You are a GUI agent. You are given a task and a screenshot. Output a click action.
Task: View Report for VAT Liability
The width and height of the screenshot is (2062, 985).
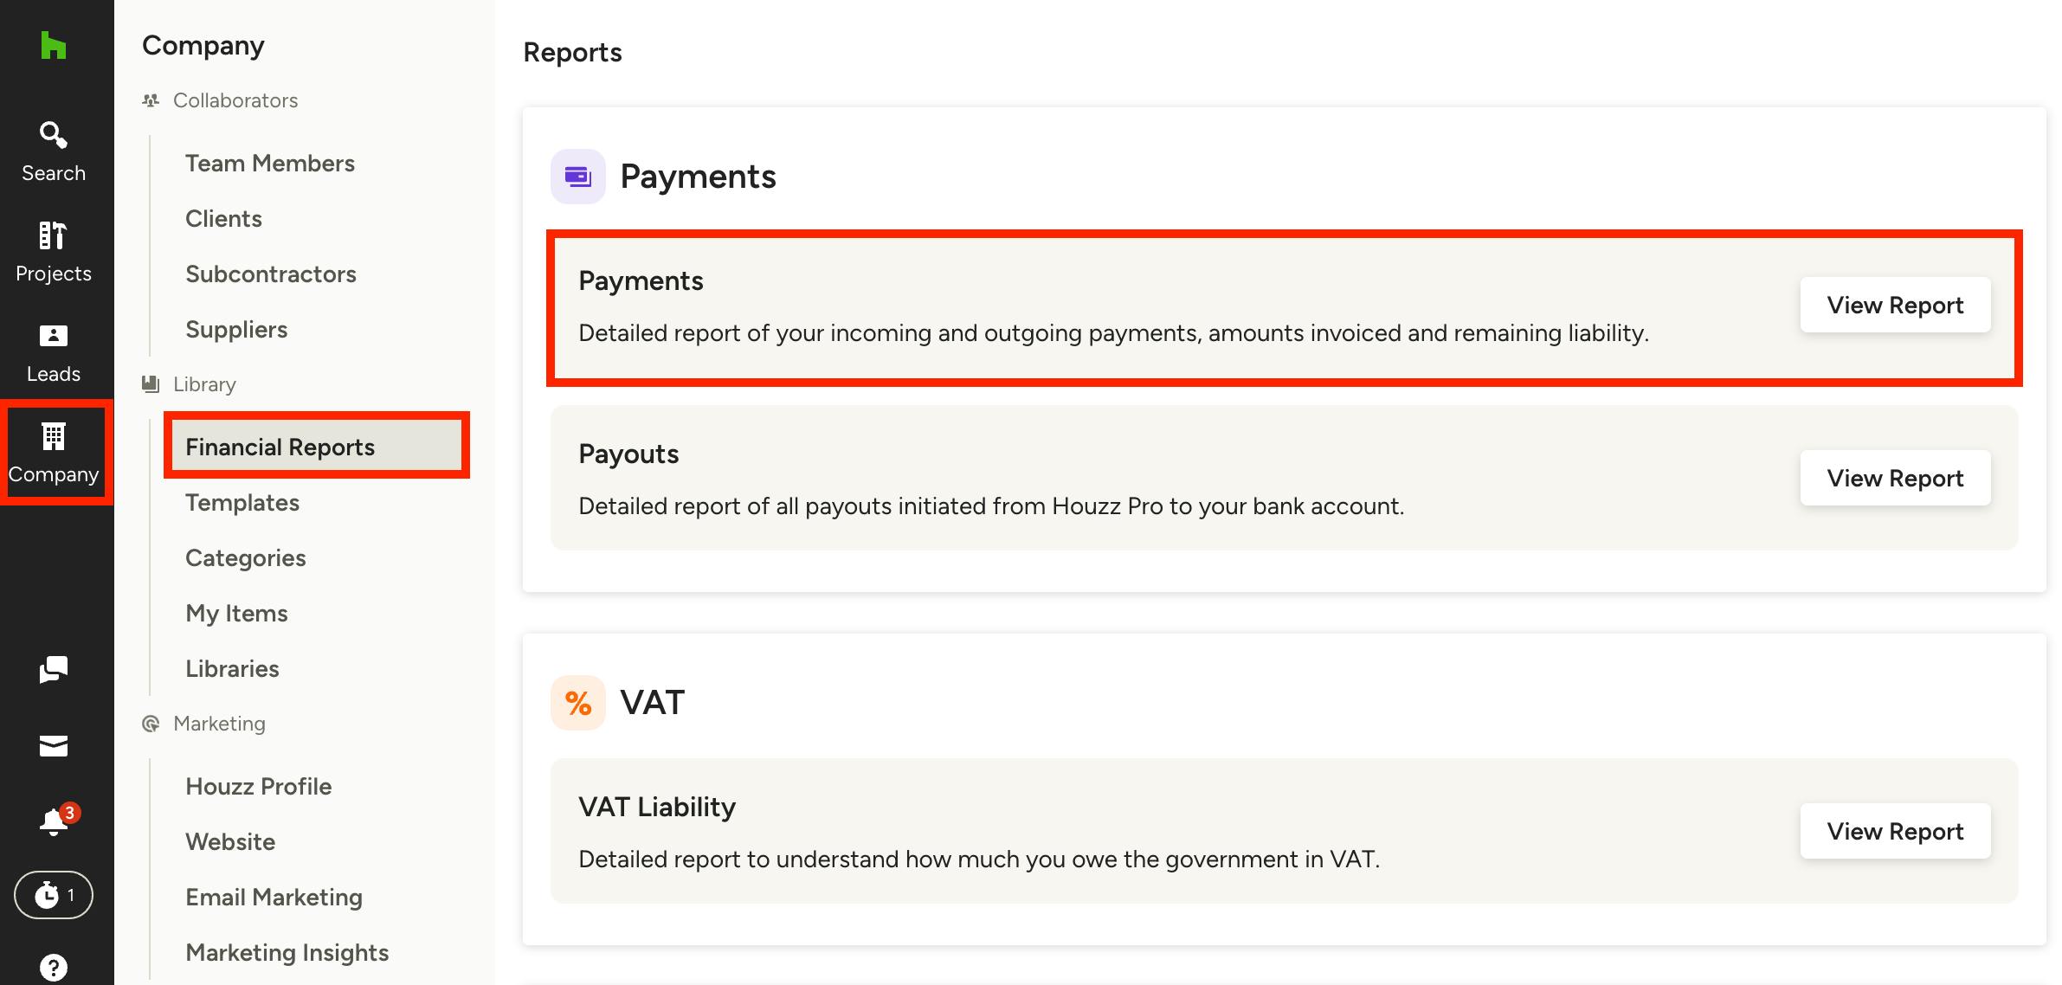point(1895,831)
